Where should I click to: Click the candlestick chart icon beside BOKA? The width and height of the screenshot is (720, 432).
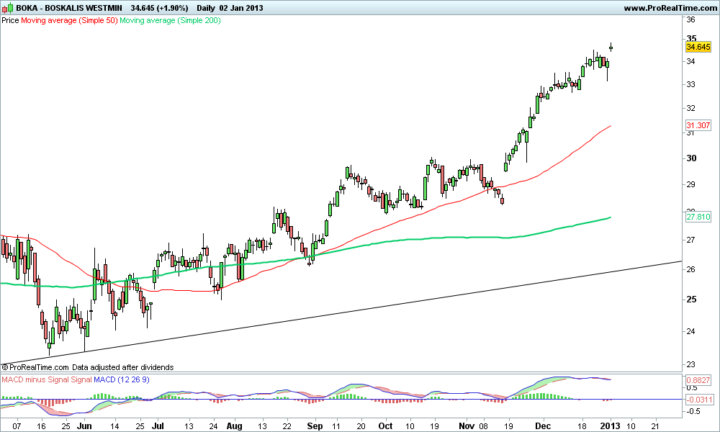(7, 8)
